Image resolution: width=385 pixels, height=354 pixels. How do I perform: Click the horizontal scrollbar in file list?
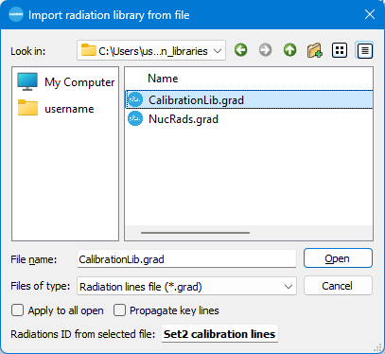(195, 233)
